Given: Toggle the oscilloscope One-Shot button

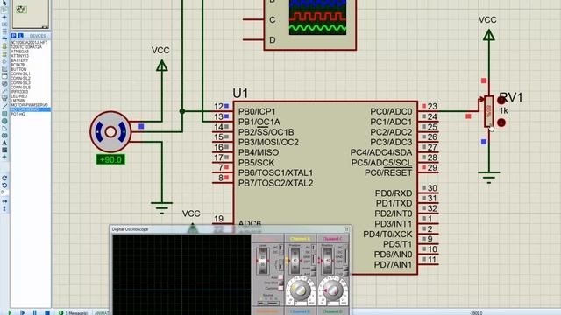Looking at the screenshot, I should [x=280, y=283].
